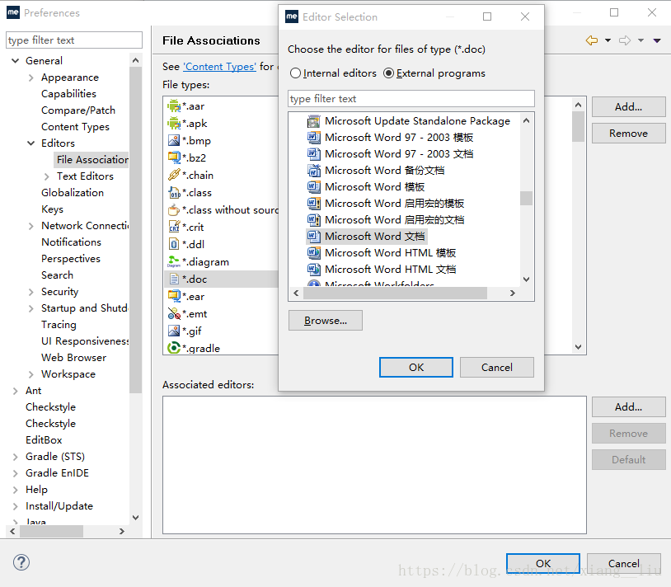
Task: Click the *.chain file icon
Action: pyautogui.click(x=174, y=175)
